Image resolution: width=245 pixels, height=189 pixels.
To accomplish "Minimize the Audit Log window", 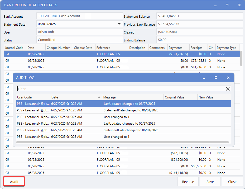I will pyautogui.click(x=204, y=78).
